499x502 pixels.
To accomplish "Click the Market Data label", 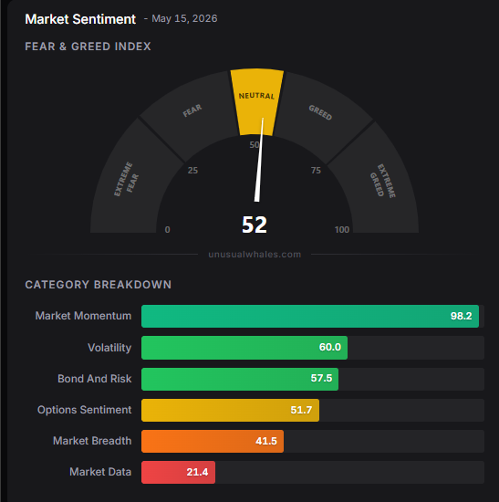I will pyautogui.click(x=100, y=472).
